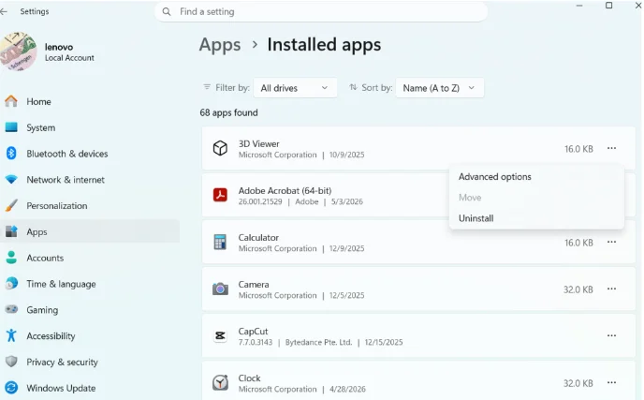Screen dimensions: 644x400
Task: Open System settings in the sidebar
Action: click(x=90, y=127)
